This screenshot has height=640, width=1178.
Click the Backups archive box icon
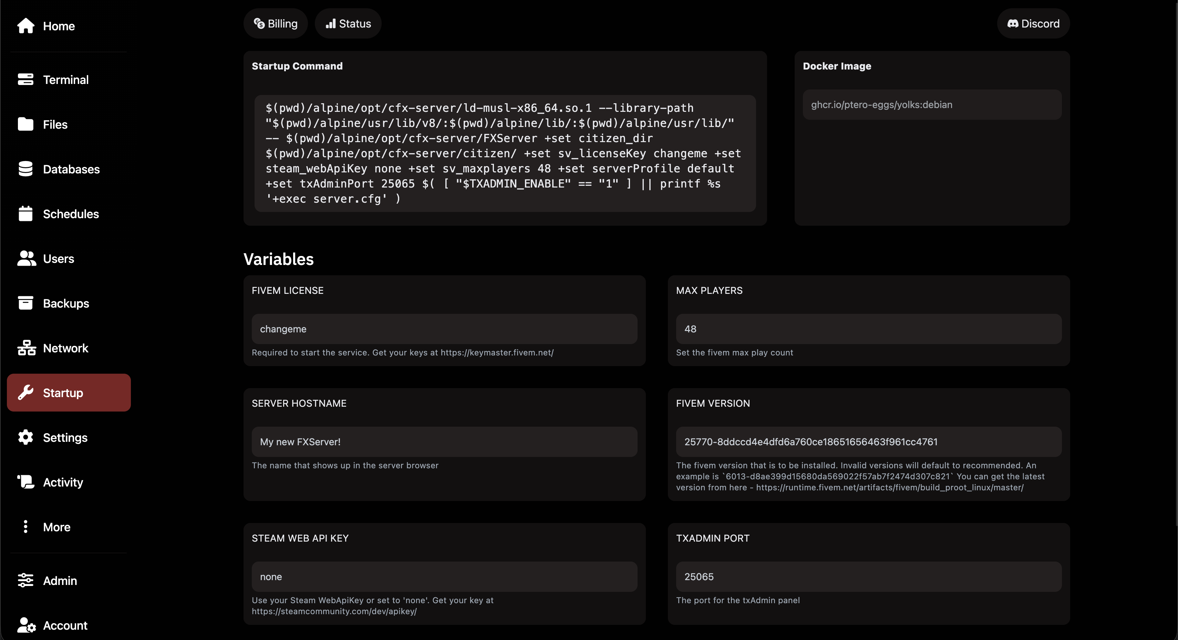tap(25, 303)
